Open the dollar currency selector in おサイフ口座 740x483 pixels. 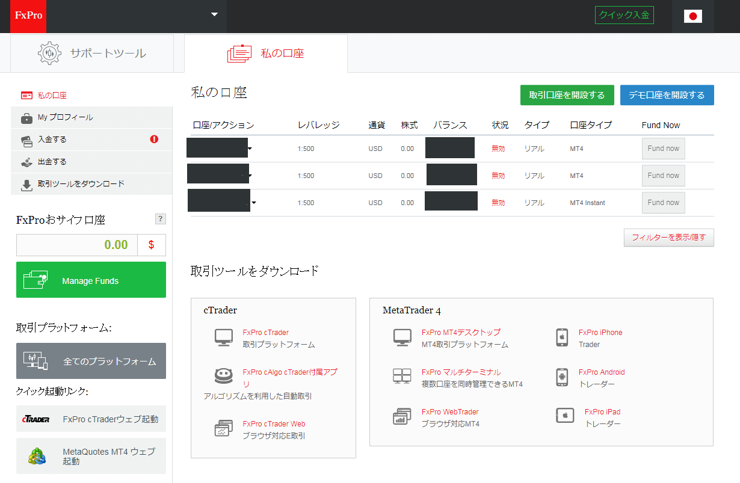coord(151,245)
